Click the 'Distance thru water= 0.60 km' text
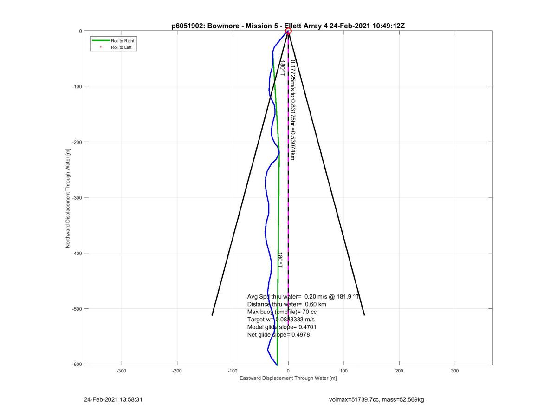The width and height of the screenshot is (557, 411). [286, 304]
